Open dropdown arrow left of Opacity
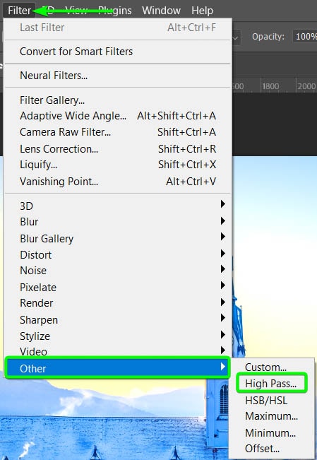Screen dimensions: 317x460 pyautogui.click(x=236, y=37)
